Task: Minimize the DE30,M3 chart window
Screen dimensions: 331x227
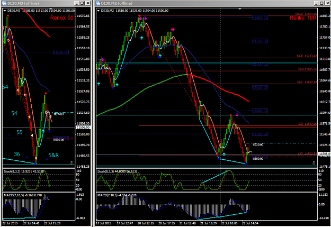Action: click(x=77, y=3)
